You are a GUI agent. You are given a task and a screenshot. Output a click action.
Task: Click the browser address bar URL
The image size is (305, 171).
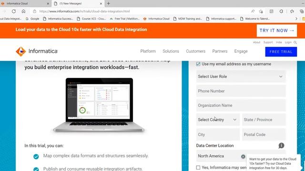(84, 11)
